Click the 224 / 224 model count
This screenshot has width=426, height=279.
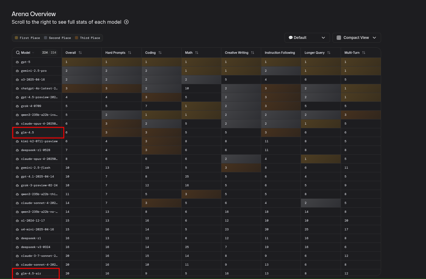(49, 53)
